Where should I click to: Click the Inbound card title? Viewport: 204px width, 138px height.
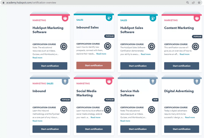coord(39,91)
